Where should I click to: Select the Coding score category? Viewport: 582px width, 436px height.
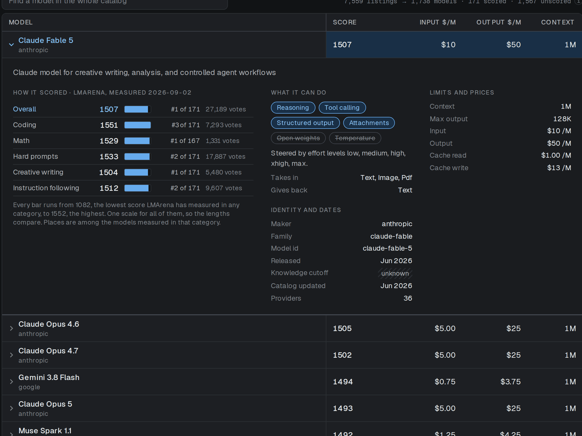coord(133,125)
